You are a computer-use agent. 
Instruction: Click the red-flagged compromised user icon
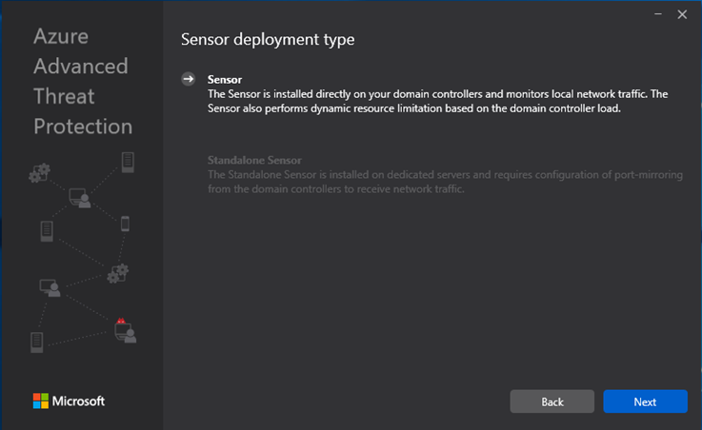tap(125, 331)
